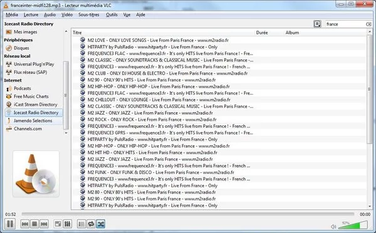Click the globe icon beside M2 FUNK

pyautogui.click(x=83, y=172)
